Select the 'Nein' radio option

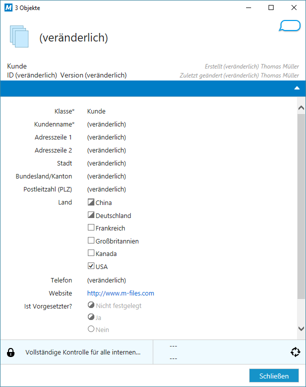click(91, 329)
